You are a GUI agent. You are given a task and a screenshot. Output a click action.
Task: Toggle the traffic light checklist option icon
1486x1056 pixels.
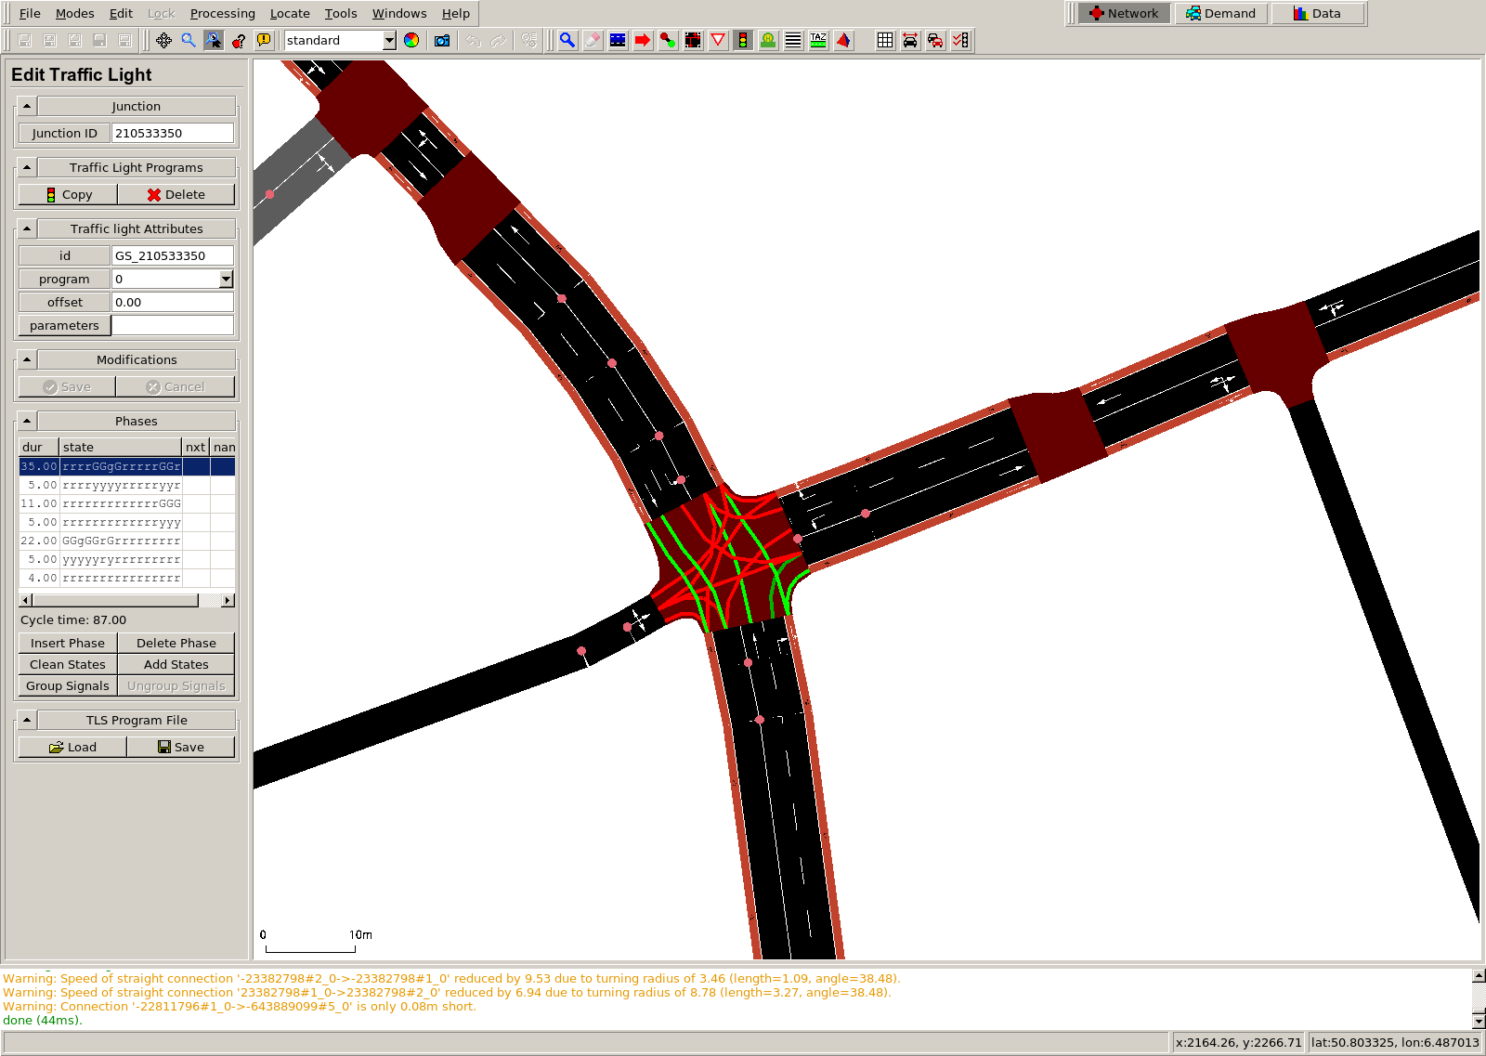tap(960, 40)
